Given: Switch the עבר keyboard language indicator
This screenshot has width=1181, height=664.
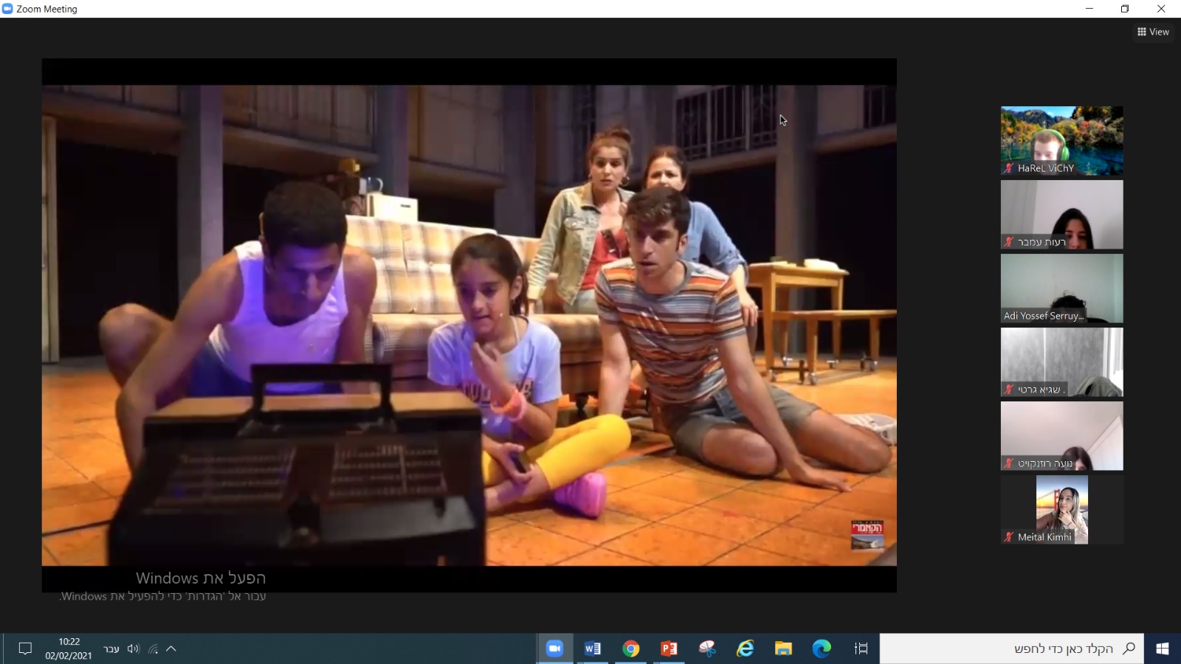Looking at the screenshot, I should (x=111, y=649).
